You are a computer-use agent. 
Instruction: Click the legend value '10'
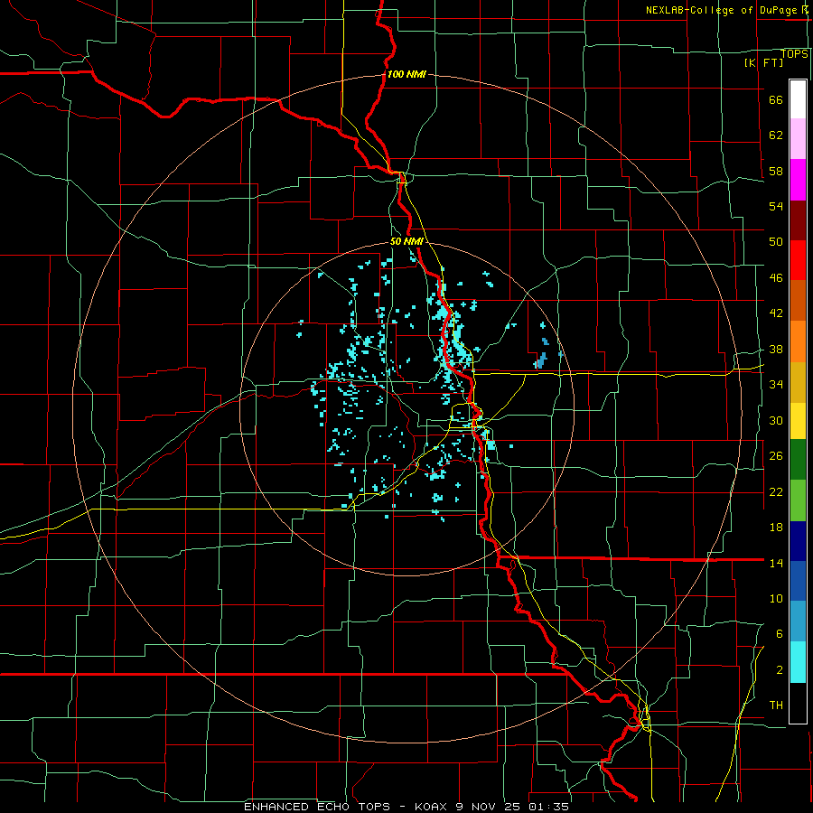tap(776, 598)
